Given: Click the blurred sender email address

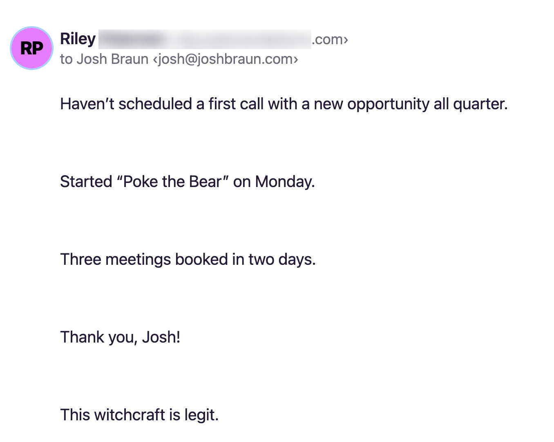Looking at the screenshot, I should click(x=205, y=39).
